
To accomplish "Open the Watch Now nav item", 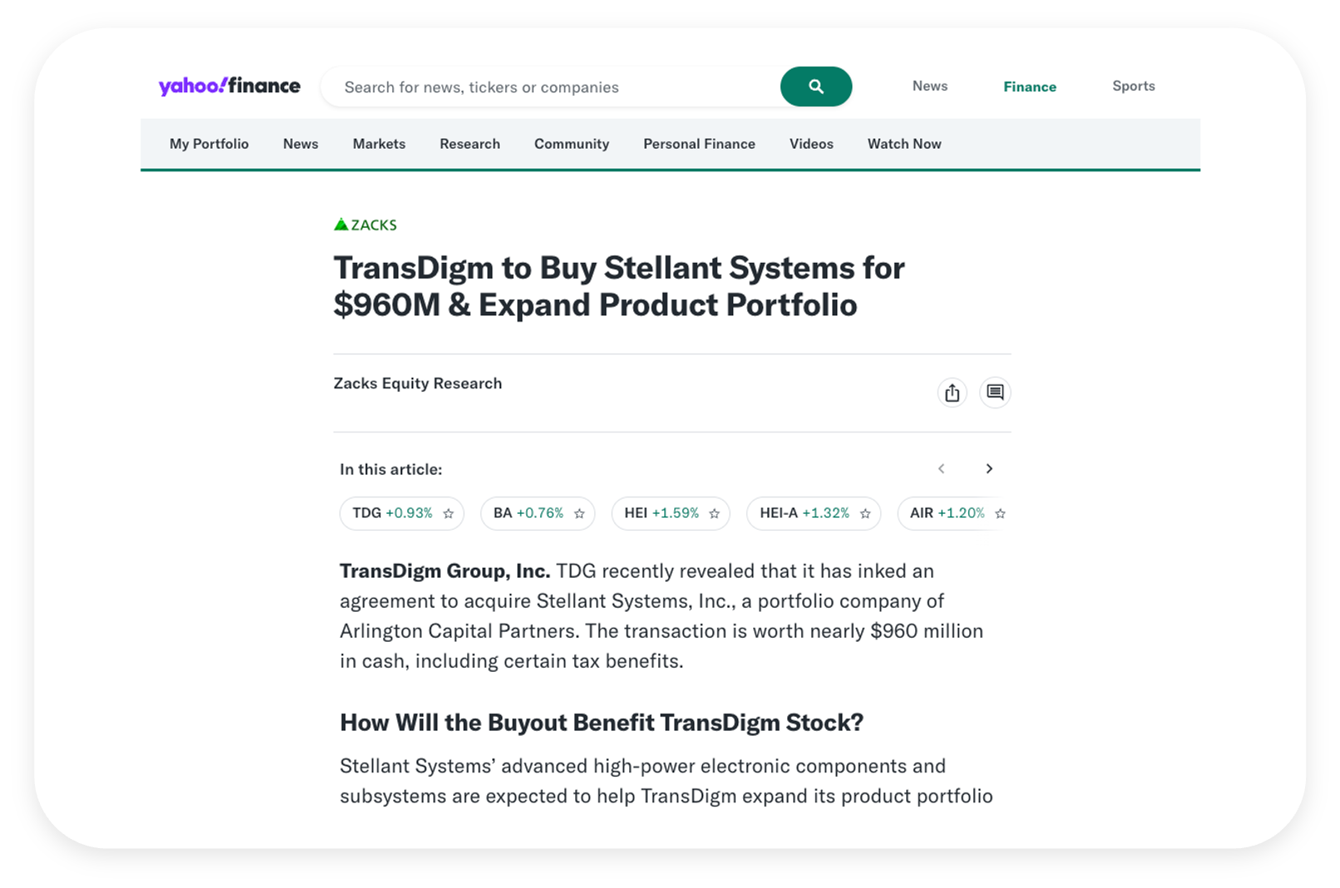I will click(x=904, y=144).
